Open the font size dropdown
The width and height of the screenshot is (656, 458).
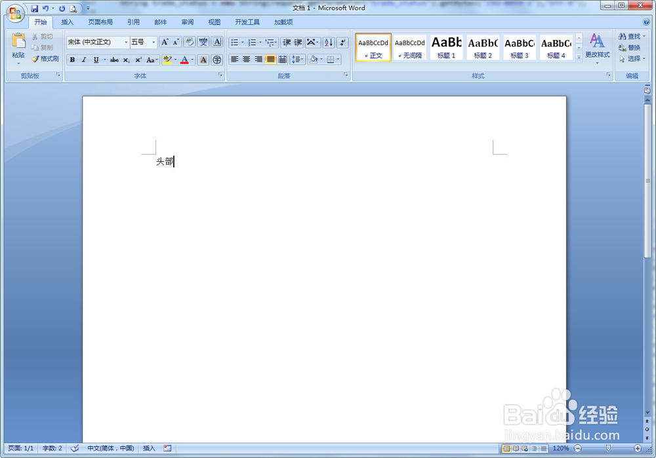(x=152, y=42)
